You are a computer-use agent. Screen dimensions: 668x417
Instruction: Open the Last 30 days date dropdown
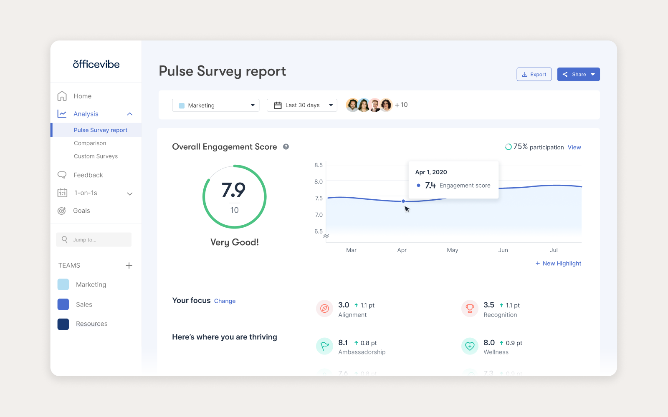tap(302, 106)
